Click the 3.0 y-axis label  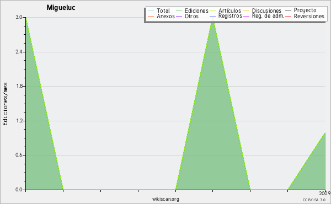[x=19, y=17]
